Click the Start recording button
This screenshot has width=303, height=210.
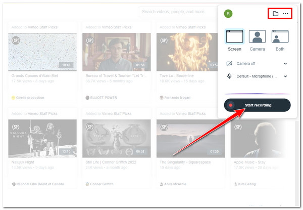pos(257,105)
